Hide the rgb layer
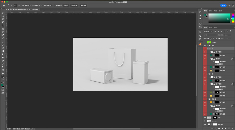Screen dimensions: 235x130 [x=205, y=118]
